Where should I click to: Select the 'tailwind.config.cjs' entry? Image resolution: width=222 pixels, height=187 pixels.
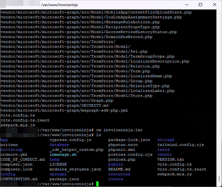click(x=181, y=145)
